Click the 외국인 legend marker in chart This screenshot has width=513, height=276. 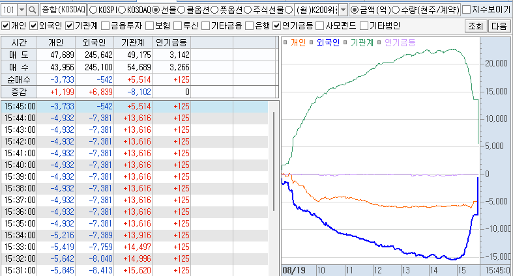point(311,42)
